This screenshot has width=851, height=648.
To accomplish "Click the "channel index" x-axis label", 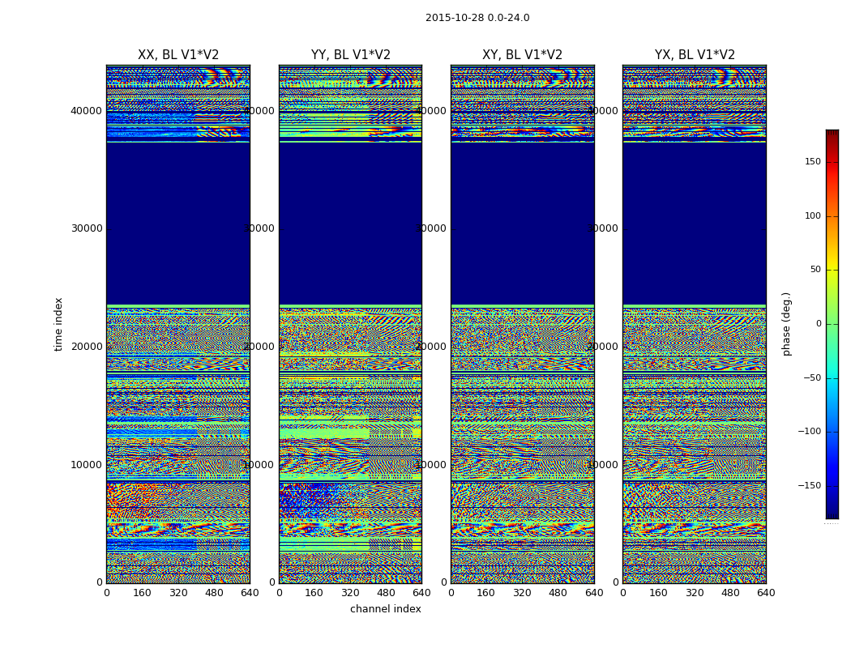I will pyautogui.click(x=385, y=609).
